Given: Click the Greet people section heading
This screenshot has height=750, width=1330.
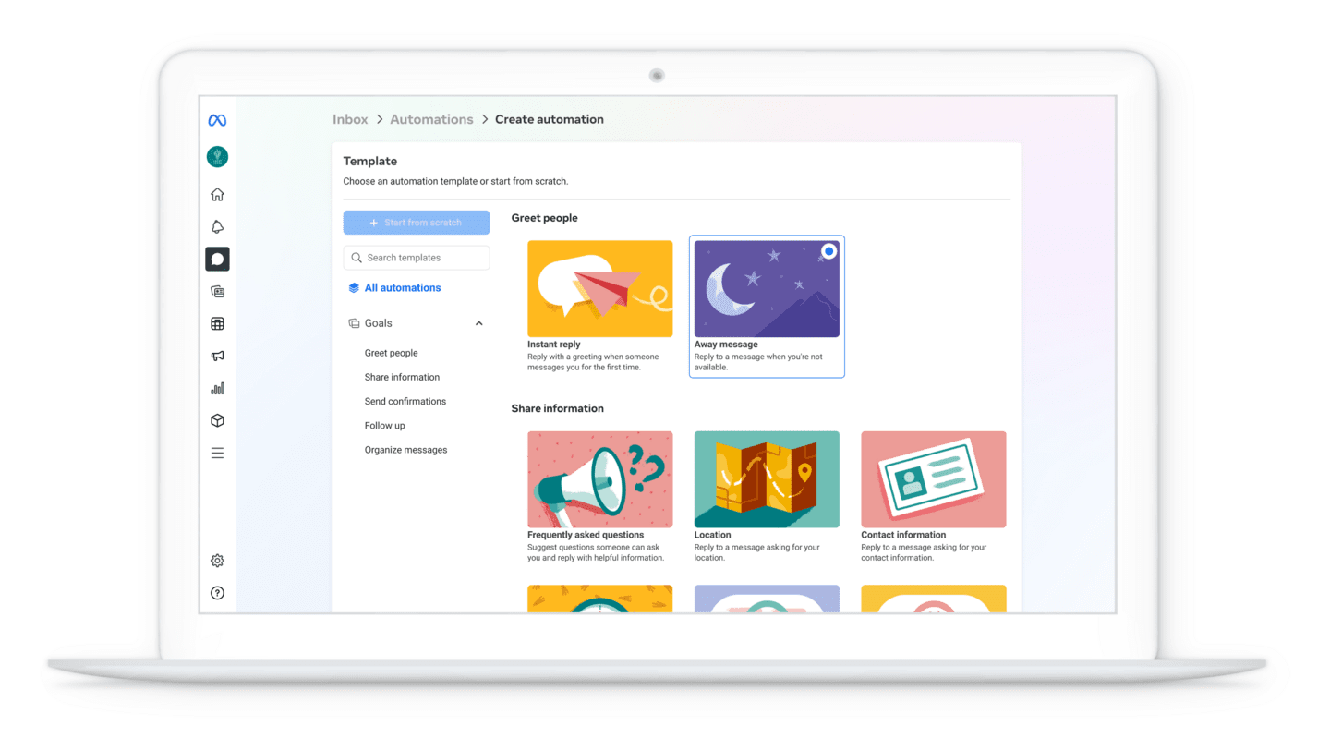Looking at the screenshot, I should [545, 218].
